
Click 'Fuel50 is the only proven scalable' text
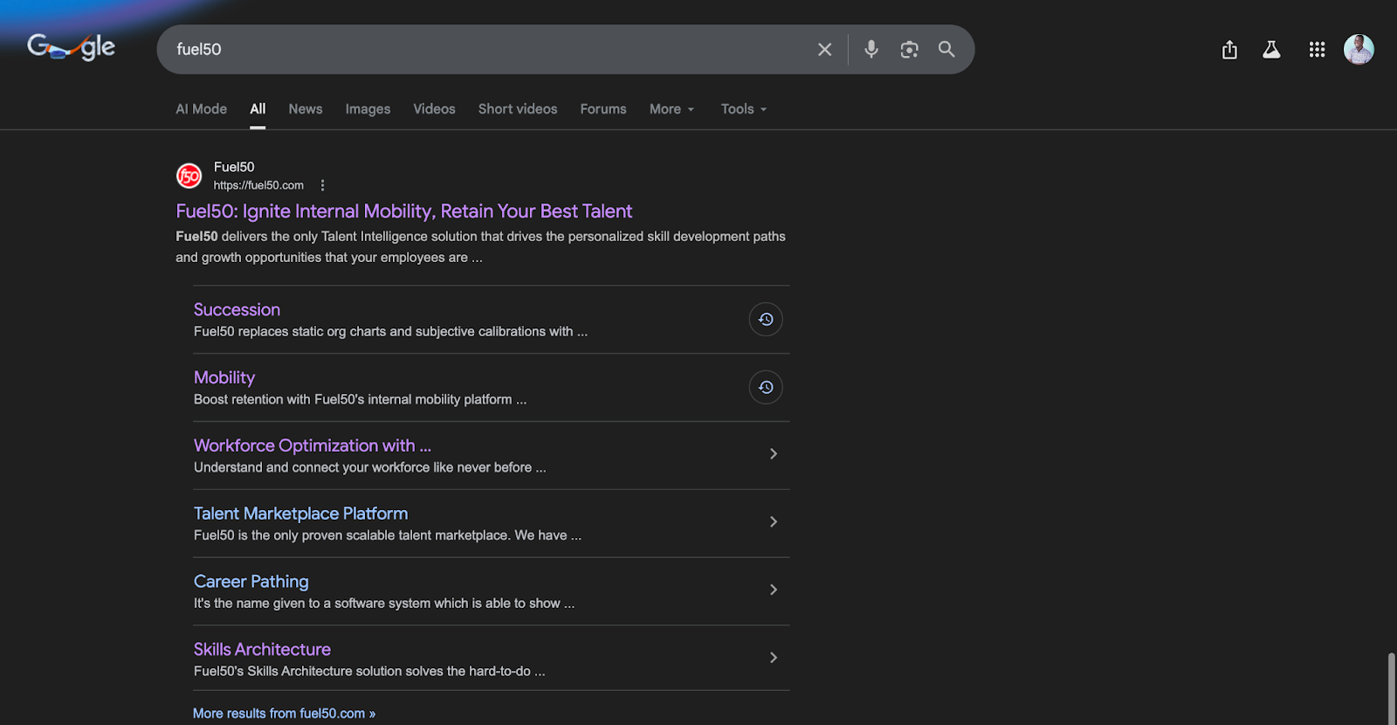point(388,535)
